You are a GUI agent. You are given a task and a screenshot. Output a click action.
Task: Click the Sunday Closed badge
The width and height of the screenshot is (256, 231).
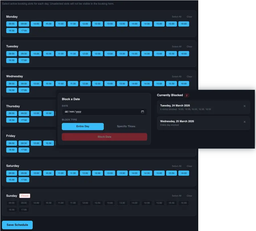pyautogui.click(x=25, y=196)
